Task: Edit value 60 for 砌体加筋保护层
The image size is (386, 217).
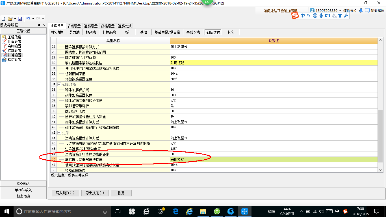Action: (274, 90)
